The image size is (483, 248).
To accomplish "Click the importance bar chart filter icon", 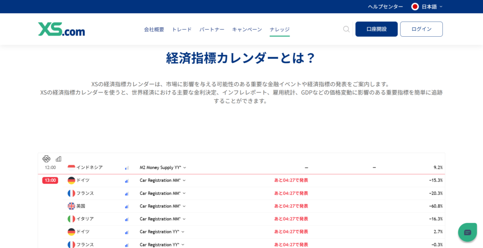I will pyautogui.click(x=58, y=159).
